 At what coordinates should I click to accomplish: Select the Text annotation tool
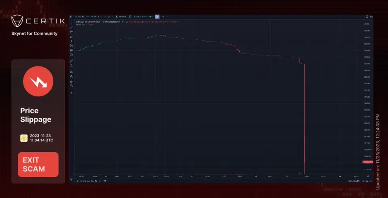point(71,41)
